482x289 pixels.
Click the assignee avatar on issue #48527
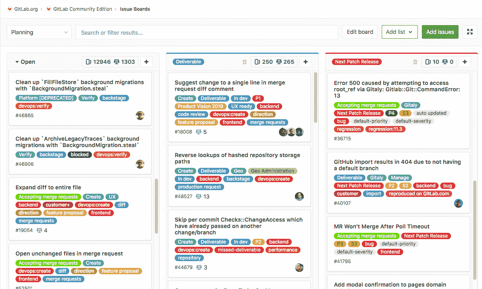(299, 196)
